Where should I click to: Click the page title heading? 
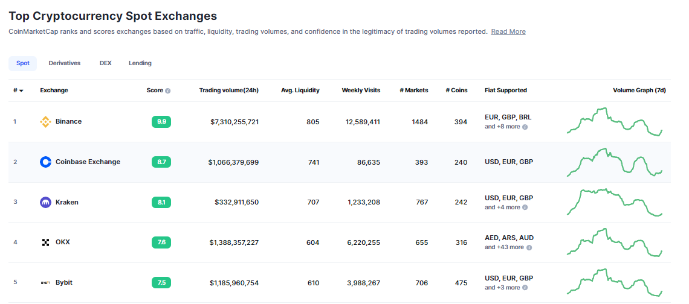(113, 16)
